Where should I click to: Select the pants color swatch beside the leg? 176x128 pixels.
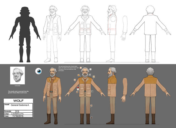coord(91,106)
